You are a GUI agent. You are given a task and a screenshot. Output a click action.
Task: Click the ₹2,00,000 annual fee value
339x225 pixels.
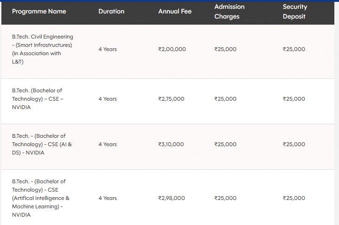coord(172,49)
